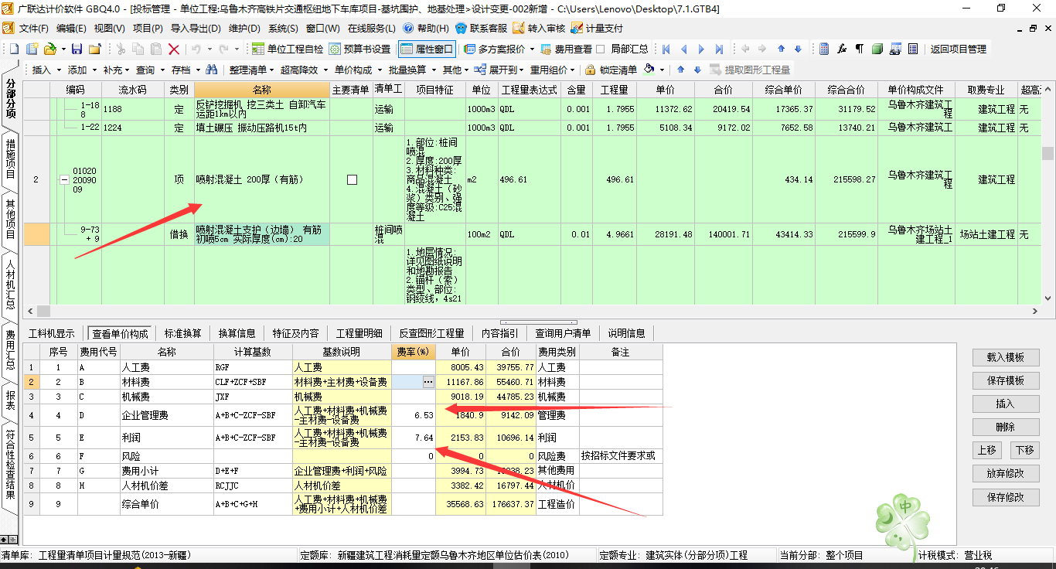Click blue down arrow beside 提取图形工程量
The image size is (1056, 569).
pos(697,70)
